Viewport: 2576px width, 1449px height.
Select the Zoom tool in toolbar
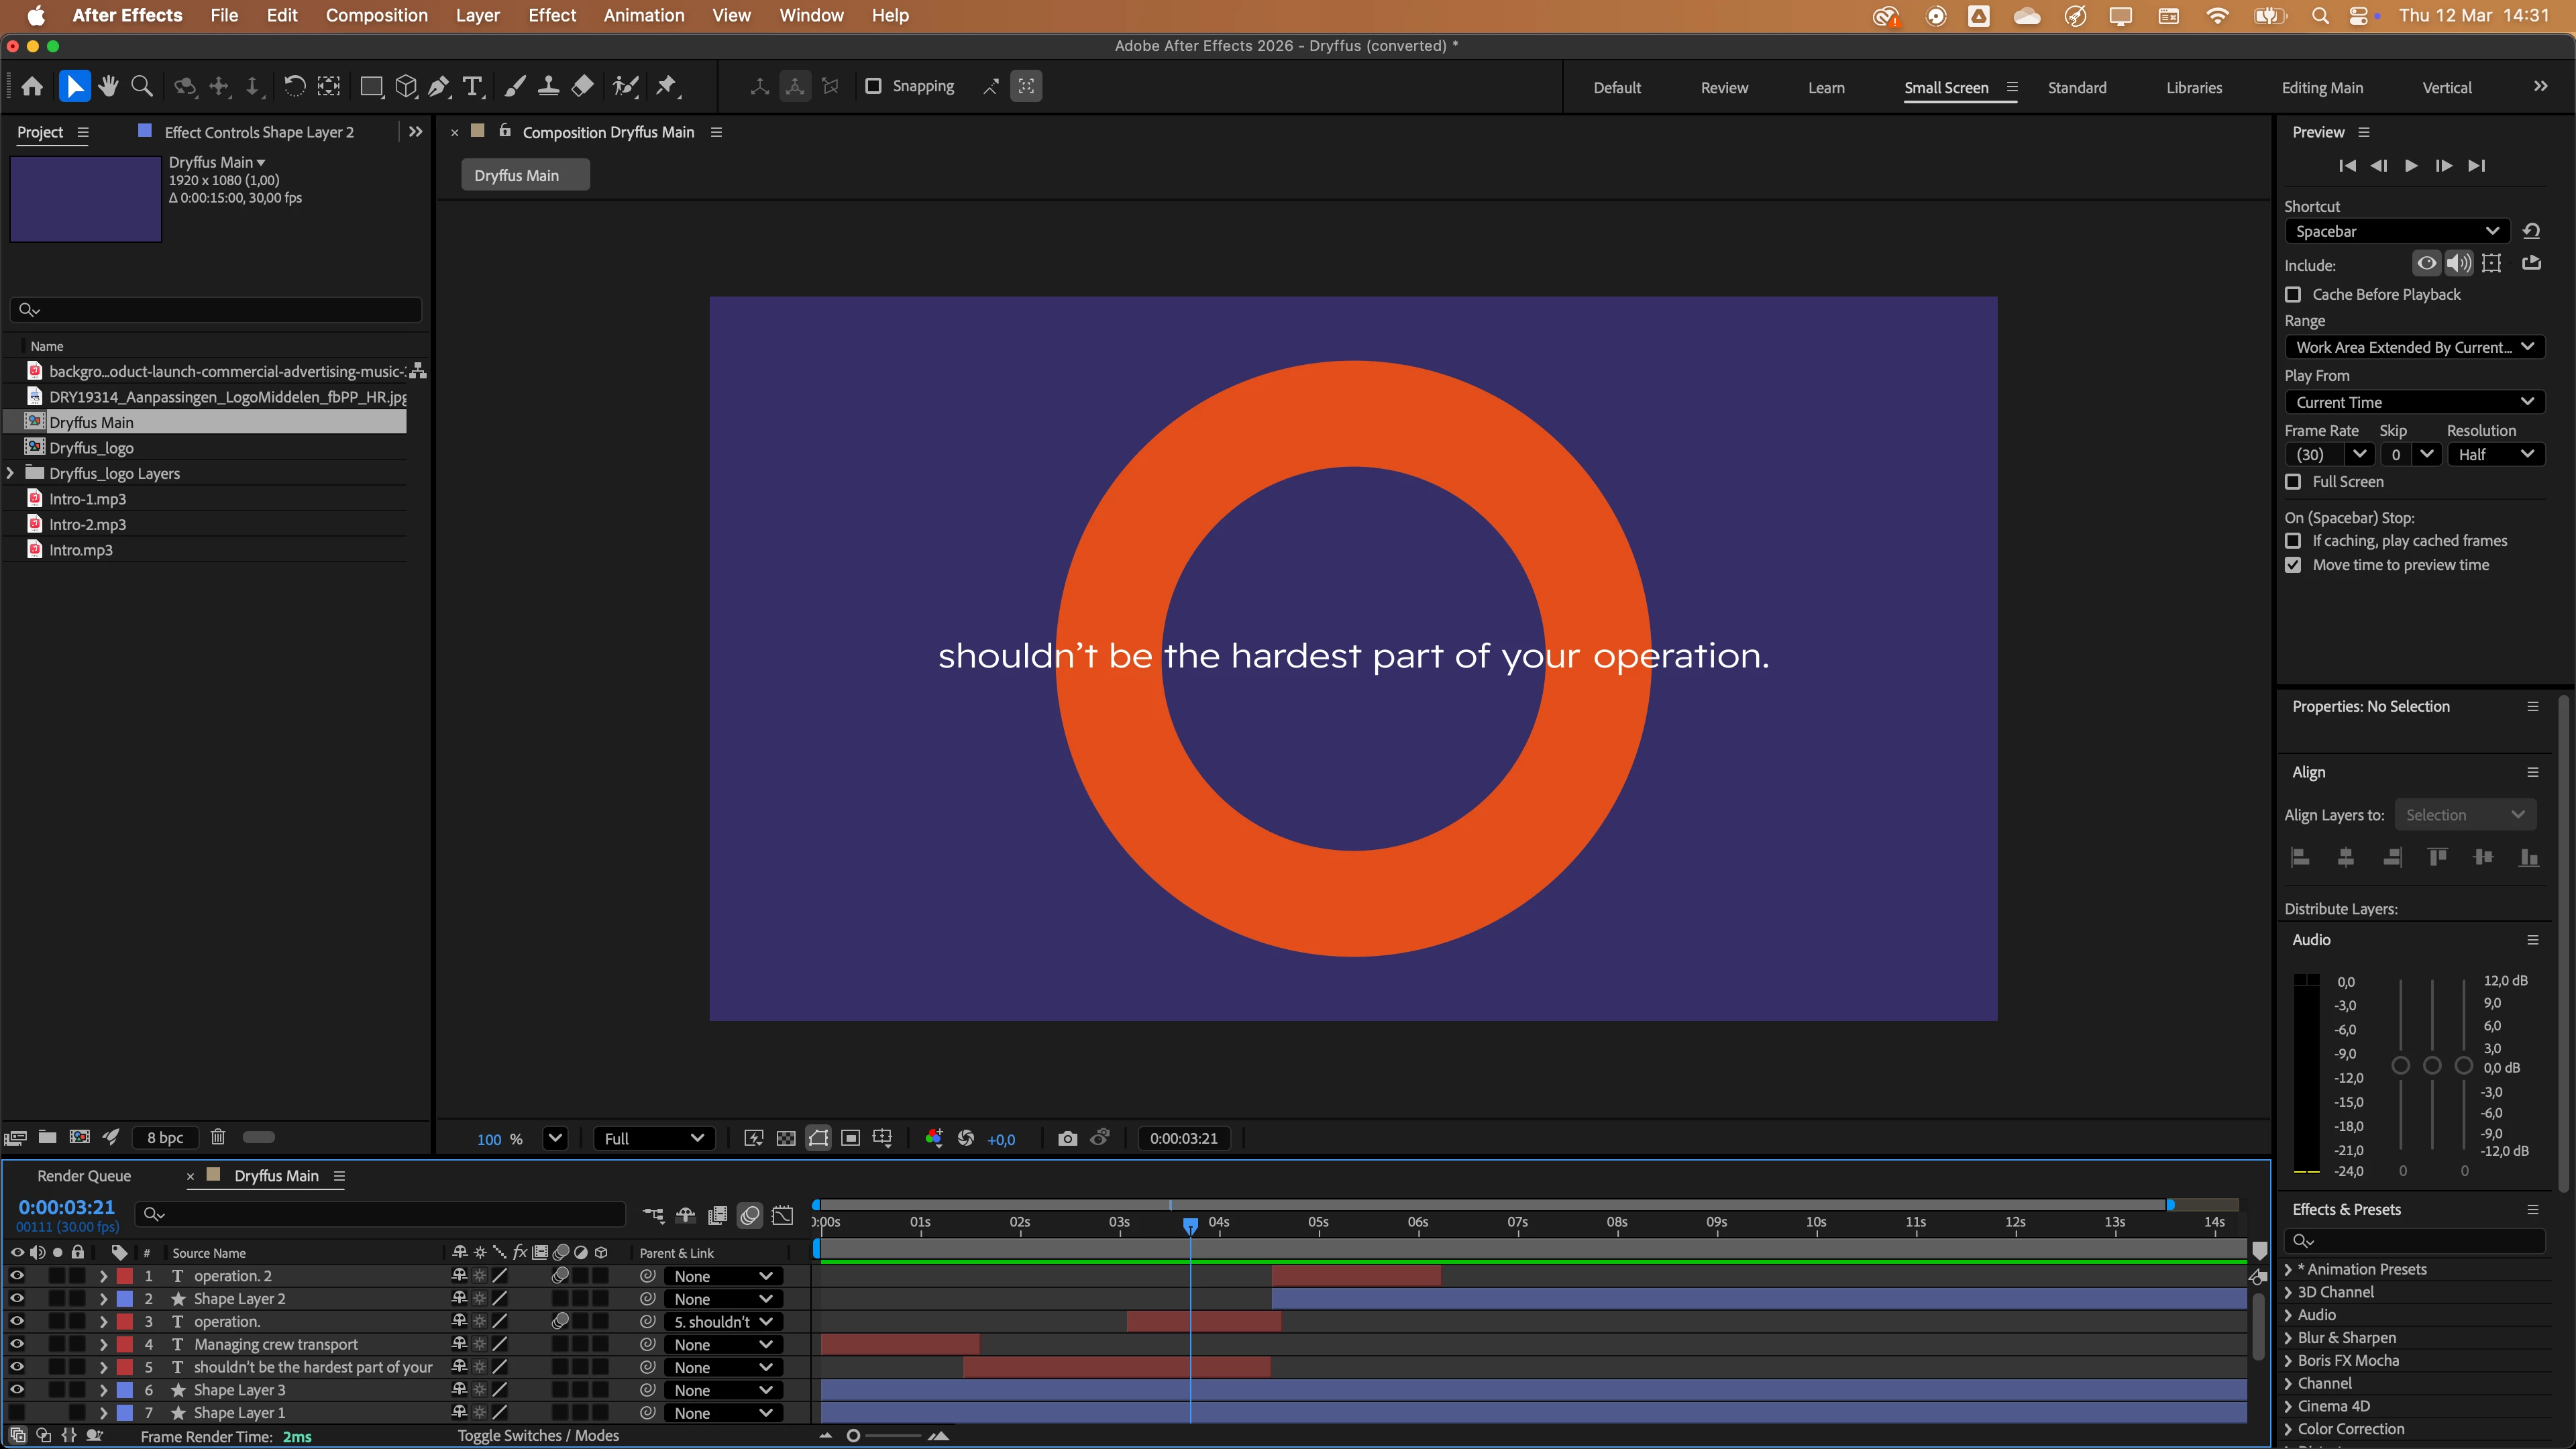[142, 86]
